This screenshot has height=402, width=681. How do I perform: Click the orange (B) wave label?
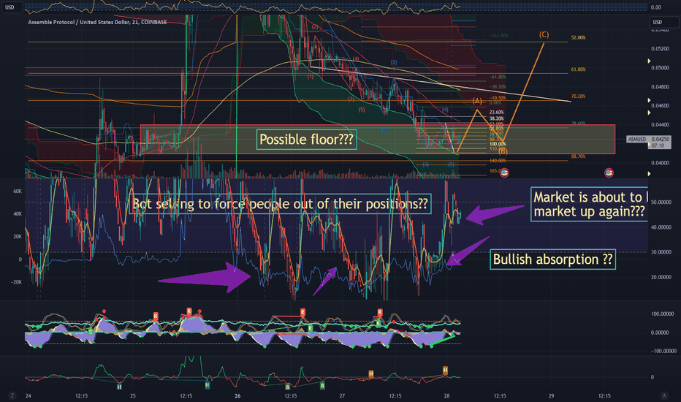click(503, 151)
